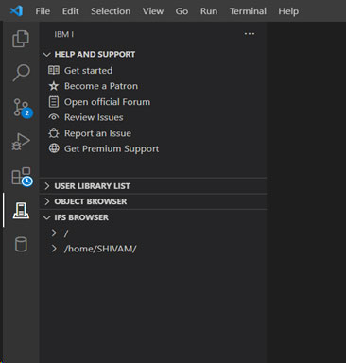This screenshot has width=346, height=363.
Task: Click the bug icon beside Report an Issue
Action: pyautogui.click(x=54, y=133)
